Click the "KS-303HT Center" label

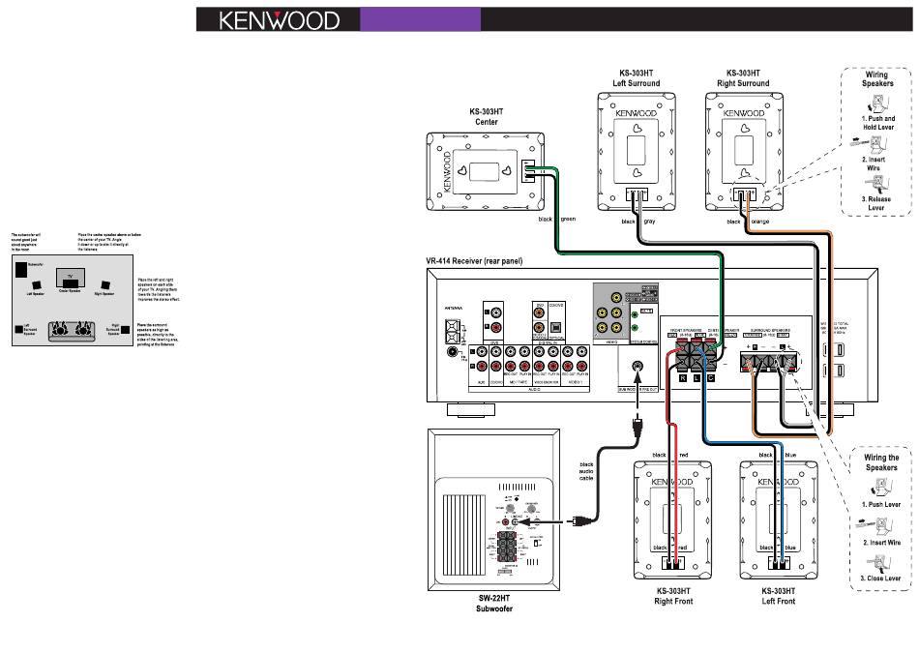click(487, 117)
